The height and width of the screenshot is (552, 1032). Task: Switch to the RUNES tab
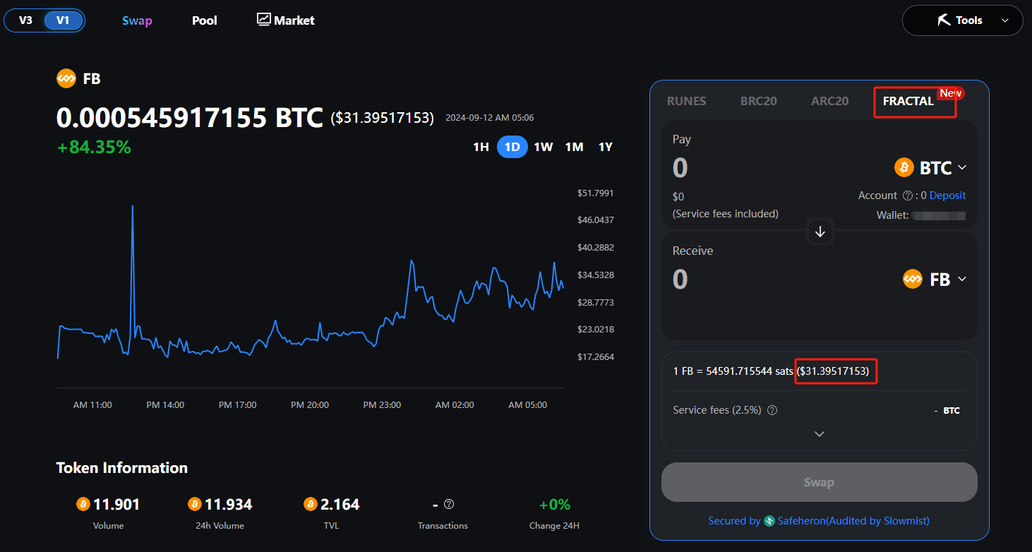(686, 101)
